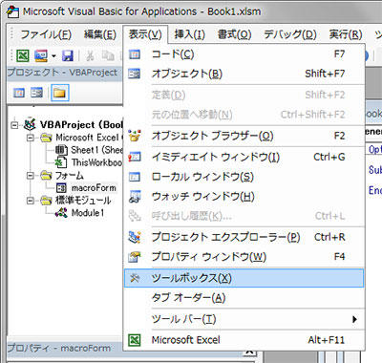The height and width of the screenshot is (363, 382).
Task: Select macroForm in the project tree
Action: click(94, 188)
